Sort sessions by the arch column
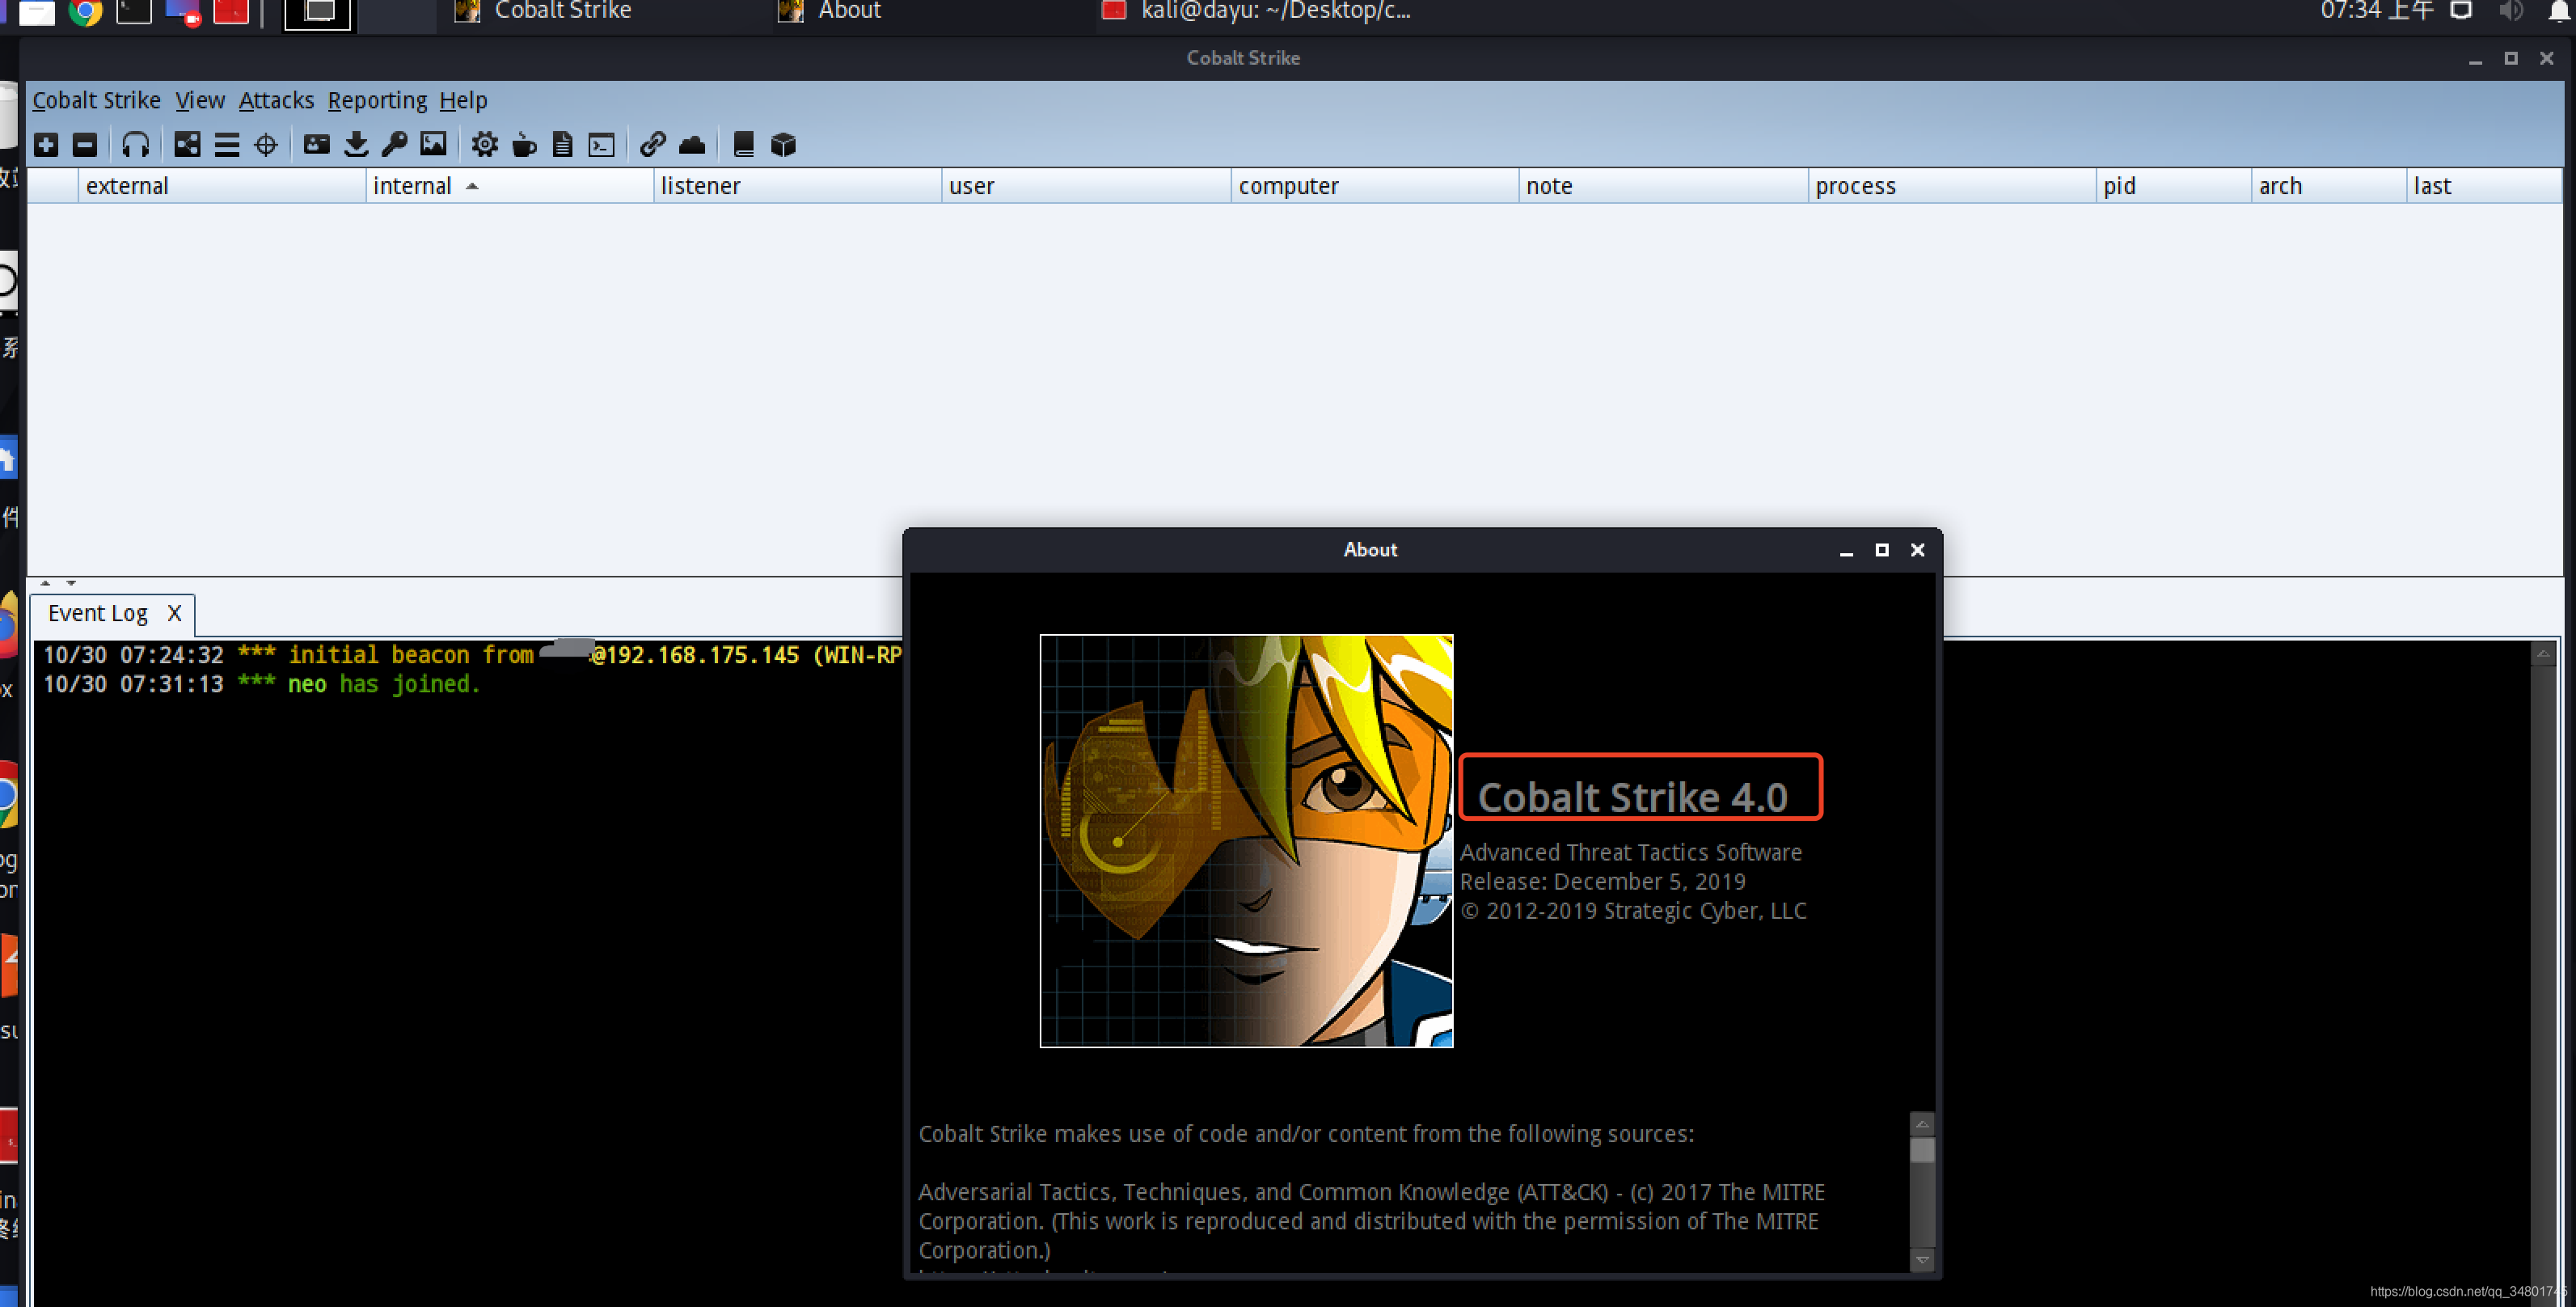 [2328, 186]
